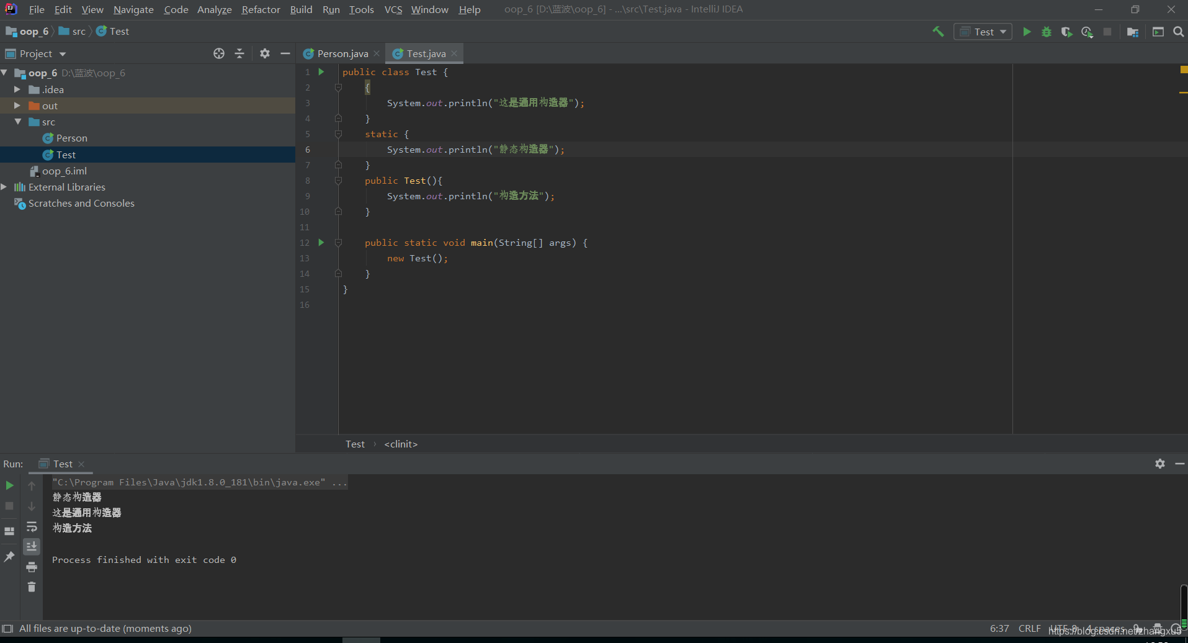
Task: Click the java.exe command line in console
Action: click(200, 482)
